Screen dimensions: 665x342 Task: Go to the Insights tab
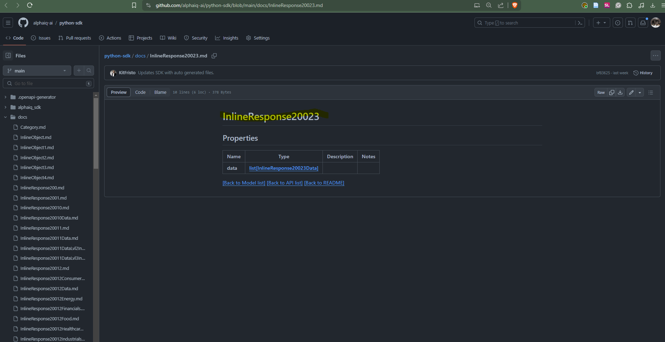point(227,38)
